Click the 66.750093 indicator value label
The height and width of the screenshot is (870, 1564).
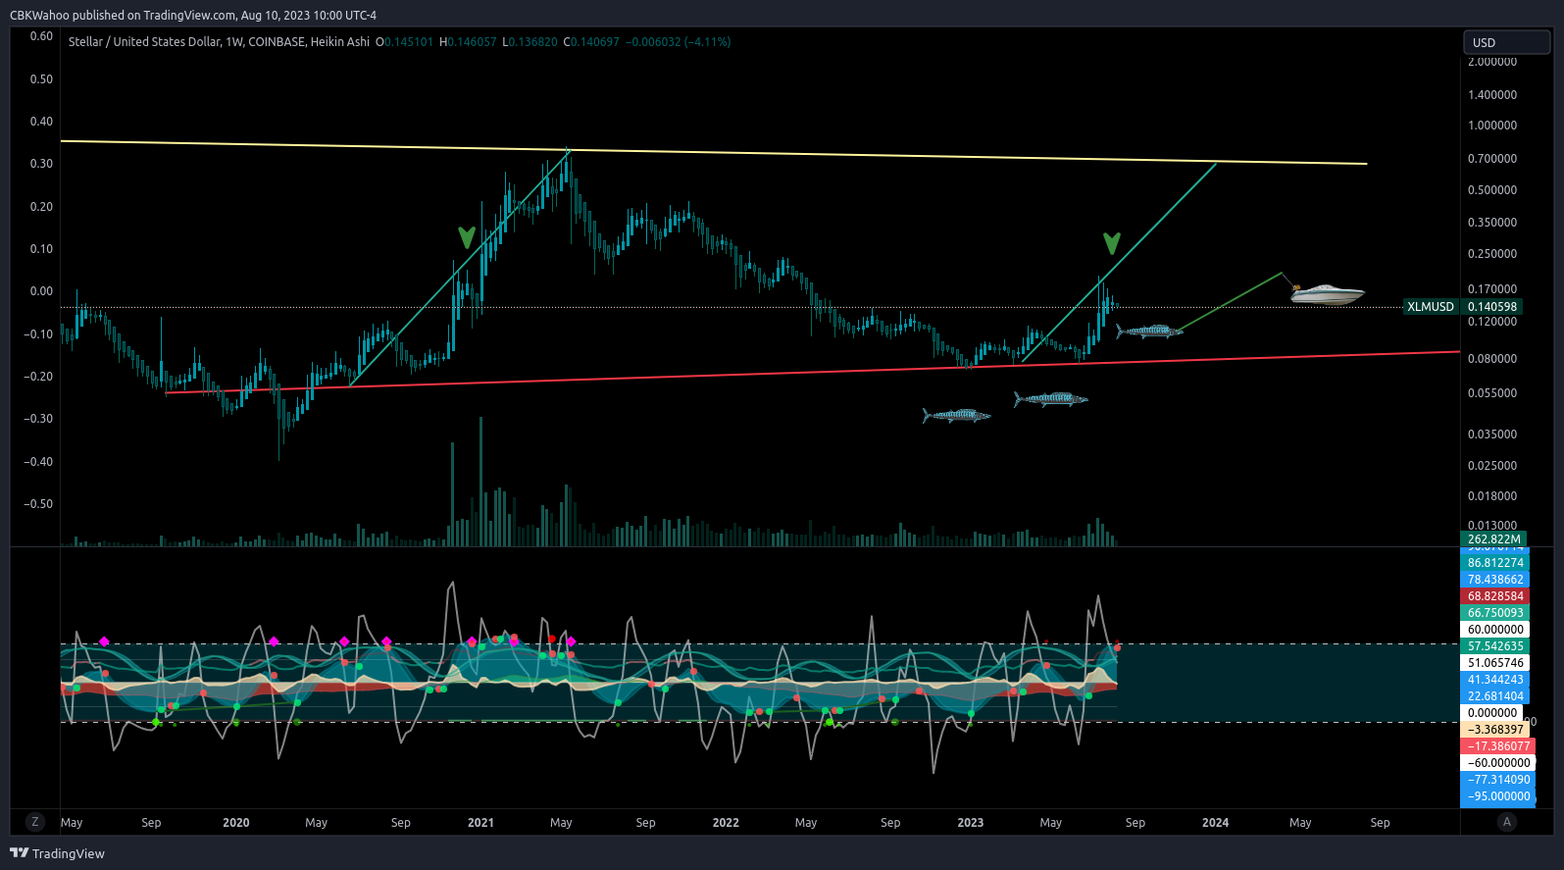pyautogui.click(x=1495, y=613)
